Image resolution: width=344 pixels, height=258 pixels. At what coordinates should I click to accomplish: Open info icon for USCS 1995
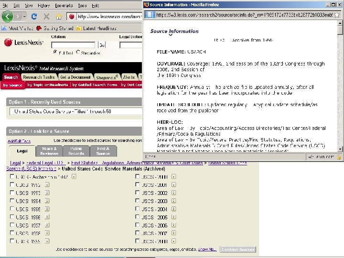[47, 209]
